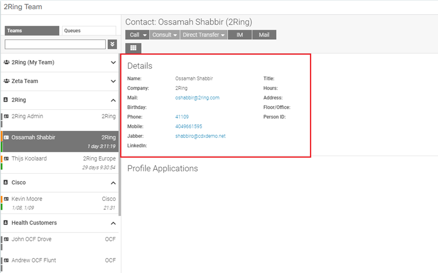438x273 pixels.
Task: Click Kevin Moore's '1/08, 1/09' text
Action: [x=23, y=208]
